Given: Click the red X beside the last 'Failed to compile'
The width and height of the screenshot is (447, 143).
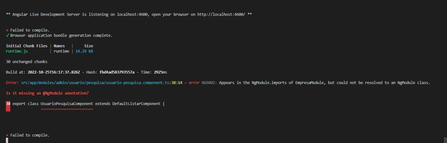Looking at the screenshot, I should coord(7,135).
